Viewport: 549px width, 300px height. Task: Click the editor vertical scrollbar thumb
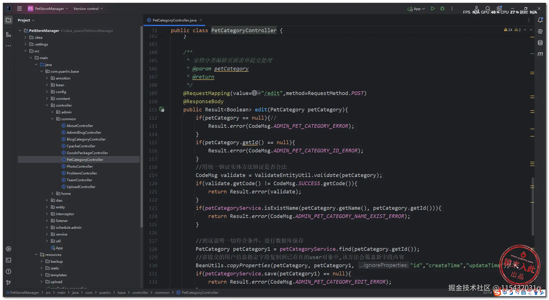coord(533,206)
